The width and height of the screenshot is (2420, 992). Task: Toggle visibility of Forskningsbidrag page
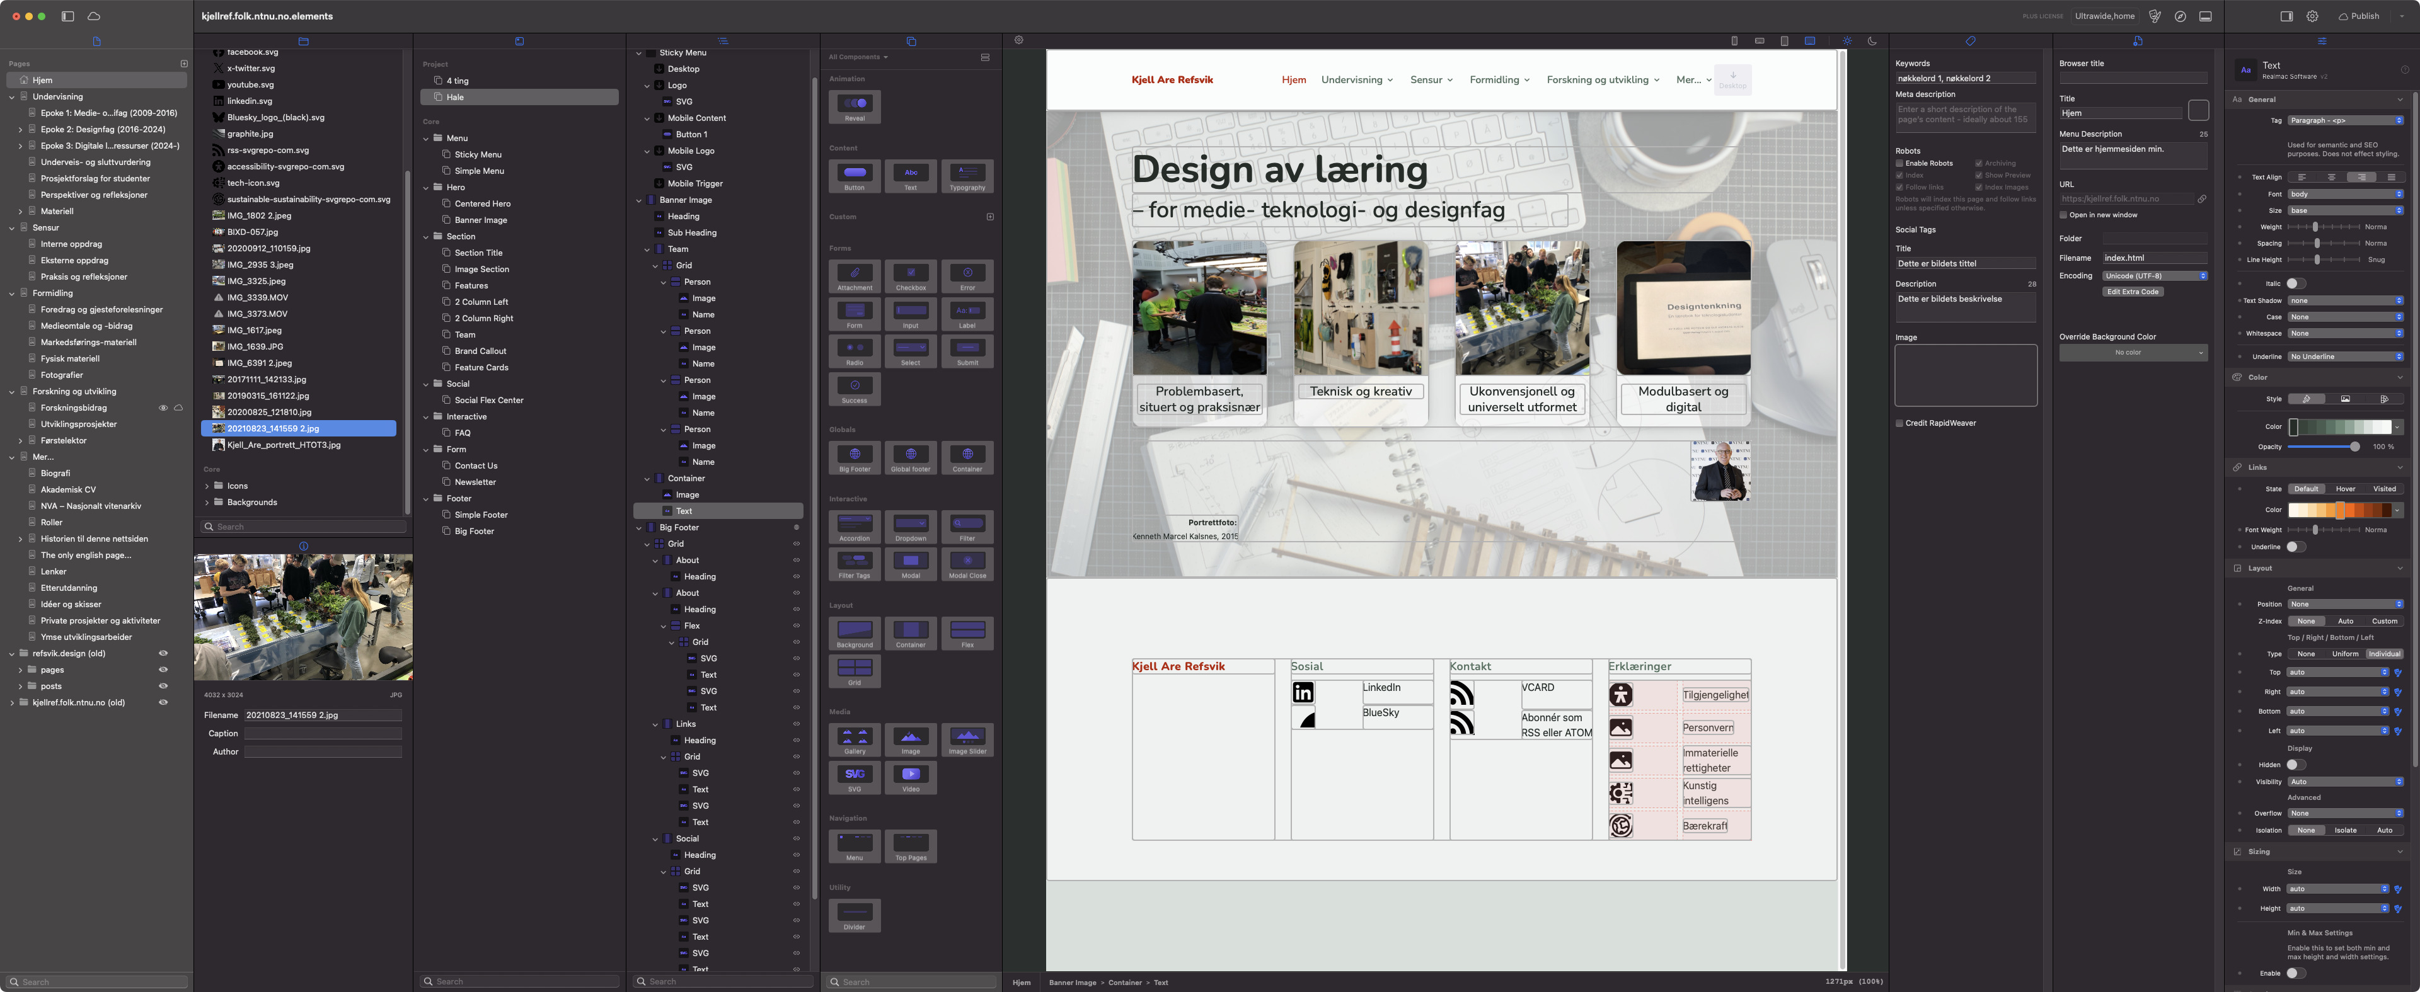tap(163, 408)
